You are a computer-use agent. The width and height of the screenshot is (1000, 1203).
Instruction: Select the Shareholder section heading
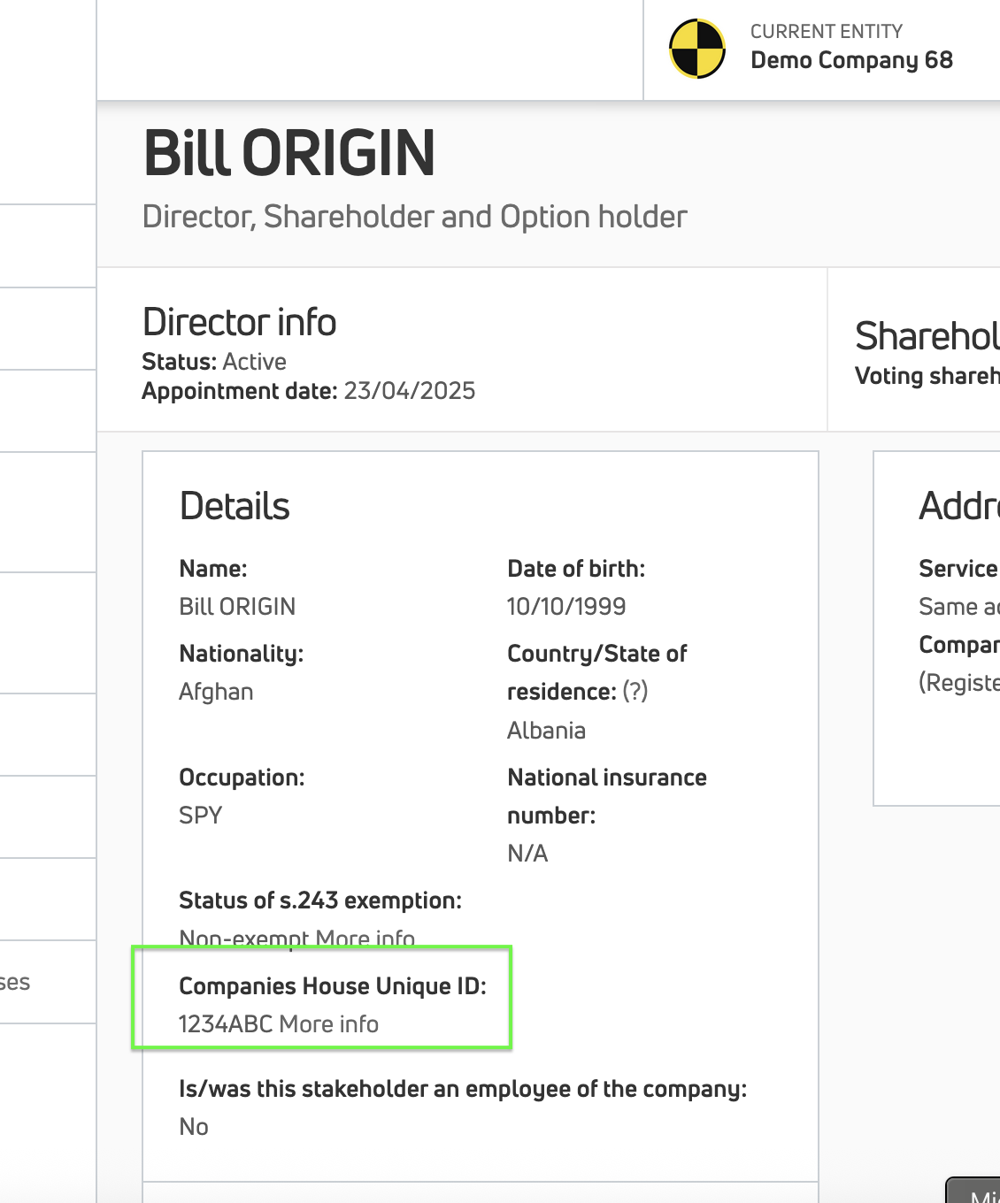click(927, 337)
